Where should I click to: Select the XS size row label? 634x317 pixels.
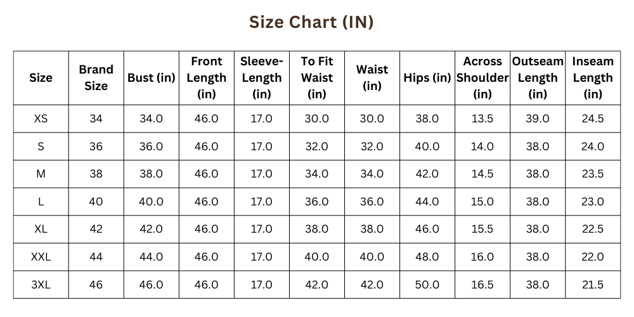click(x=41, y=119)
